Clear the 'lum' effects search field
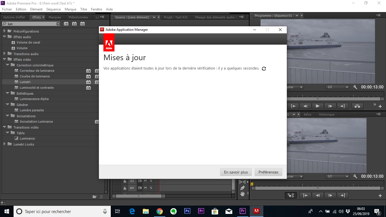This screenshot has height=217, width=386. (58, 24)
